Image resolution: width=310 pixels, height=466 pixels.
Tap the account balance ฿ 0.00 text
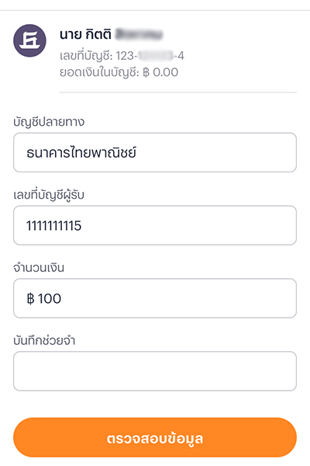pos(160,72)
